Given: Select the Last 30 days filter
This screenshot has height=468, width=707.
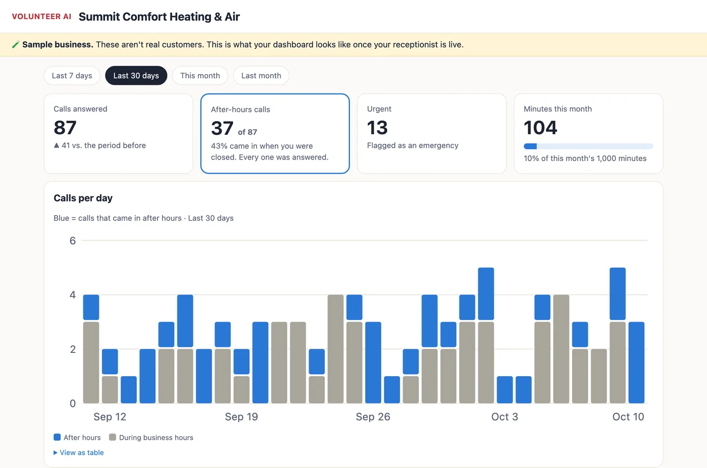Looking at the screenshot, I should pyautogui.click(x=136, y=76).
